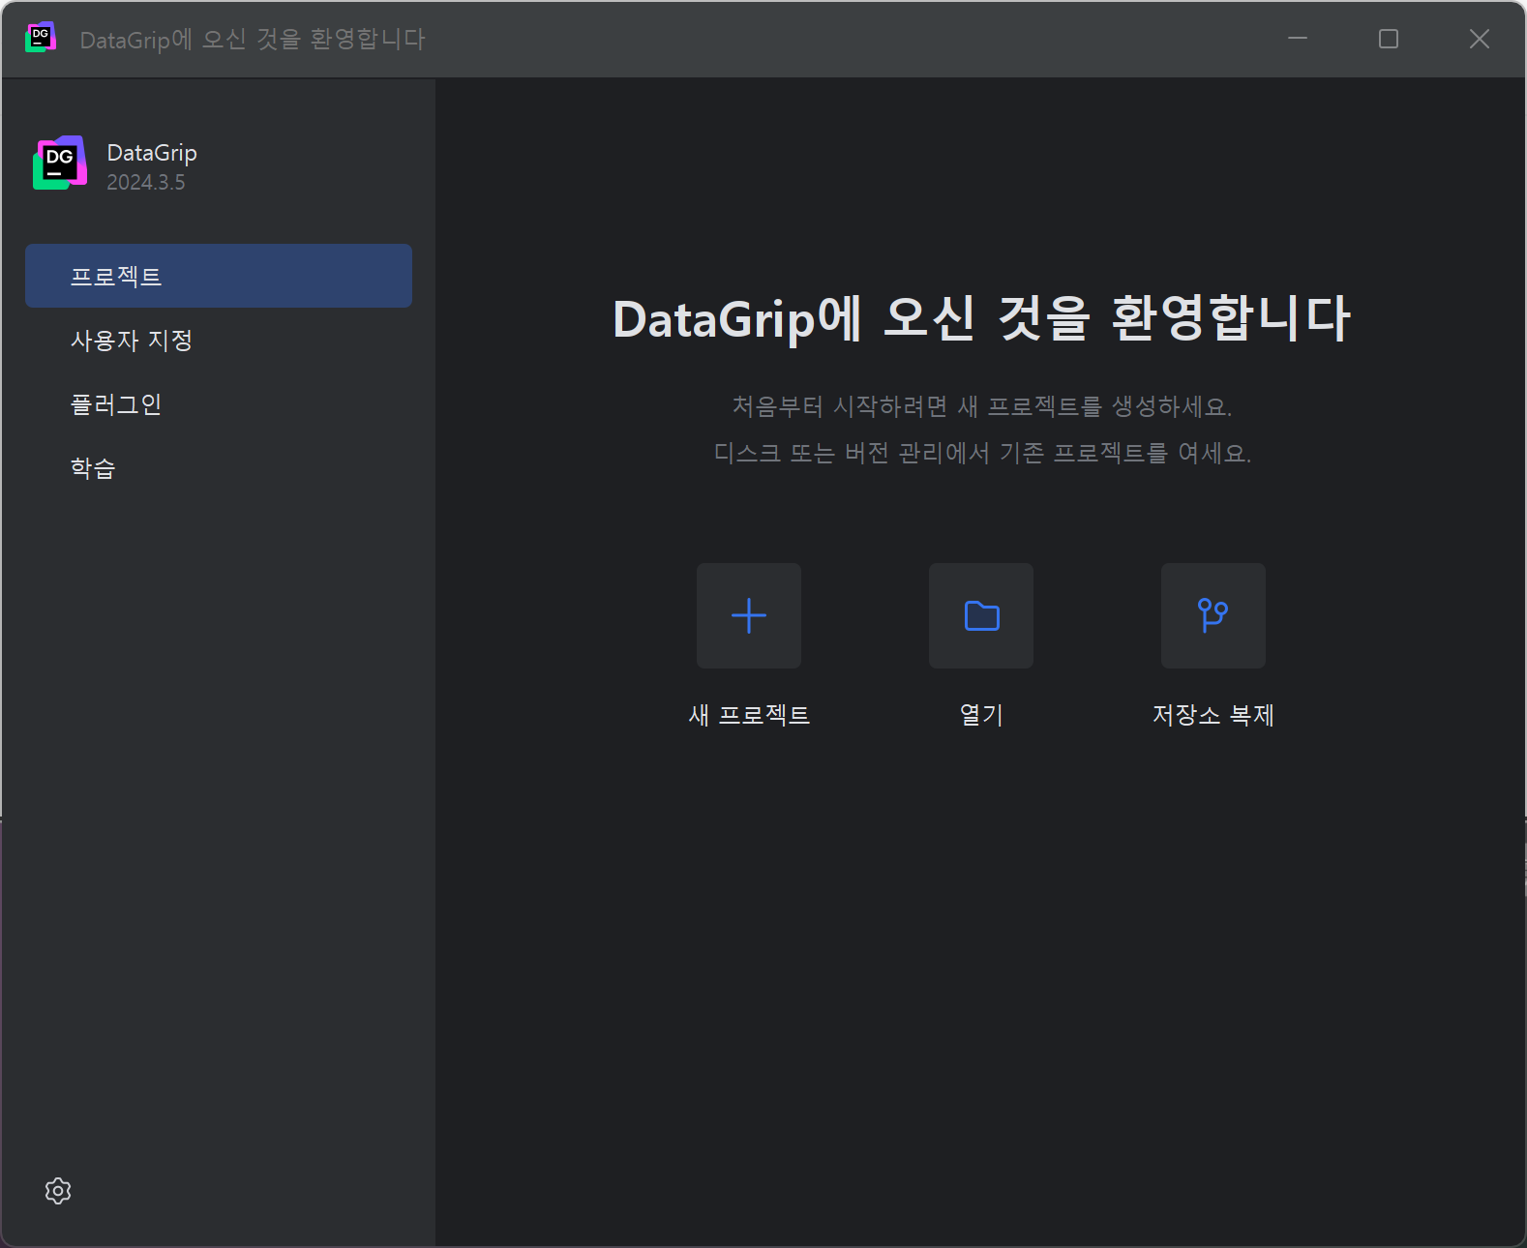
Task: Click the DataGrip title bar icon
Action: click(x=40, y=38)
